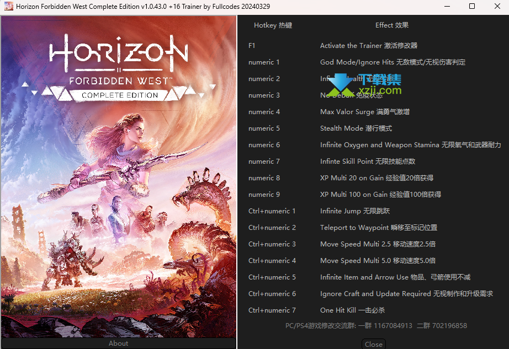
Task: Select 'Infinte Skill Point 无限技能点数'
Action: (x=368, y=162)
